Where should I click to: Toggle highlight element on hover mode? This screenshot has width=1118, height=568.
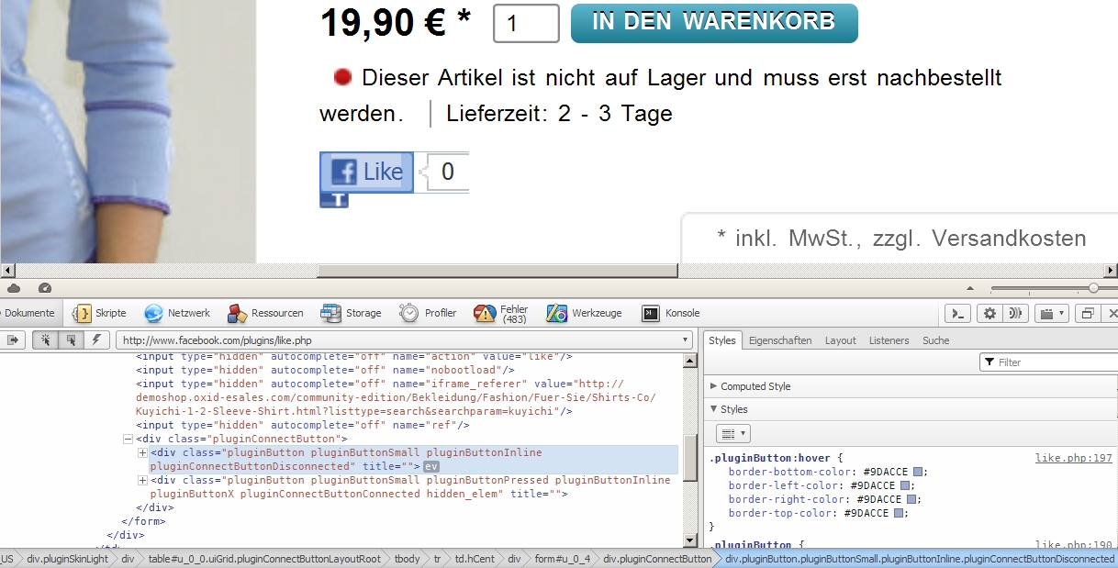click(x=70, y=340)
